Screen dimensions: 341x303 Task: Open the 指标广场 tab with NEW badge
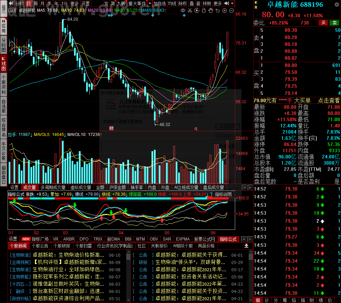(x=35, y=239)
